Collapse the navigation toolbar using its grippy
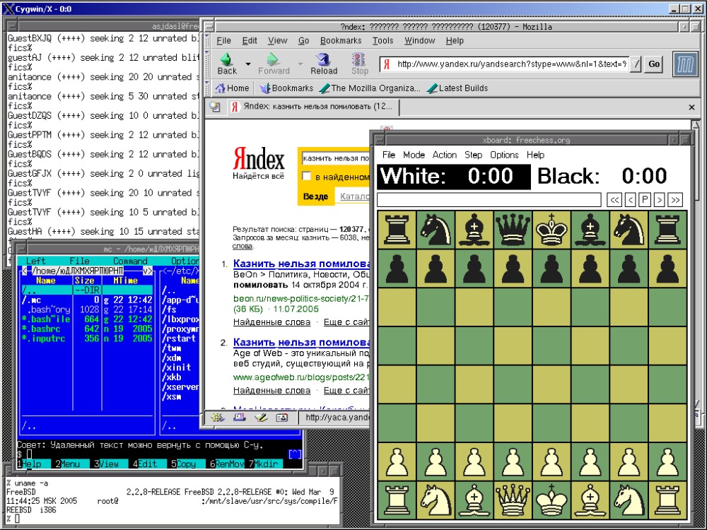This screenshot has width=707, height=530. [207, 64]
